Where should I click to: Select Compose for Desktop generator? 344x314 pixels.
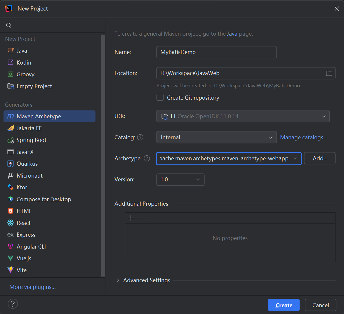(49, 199)
